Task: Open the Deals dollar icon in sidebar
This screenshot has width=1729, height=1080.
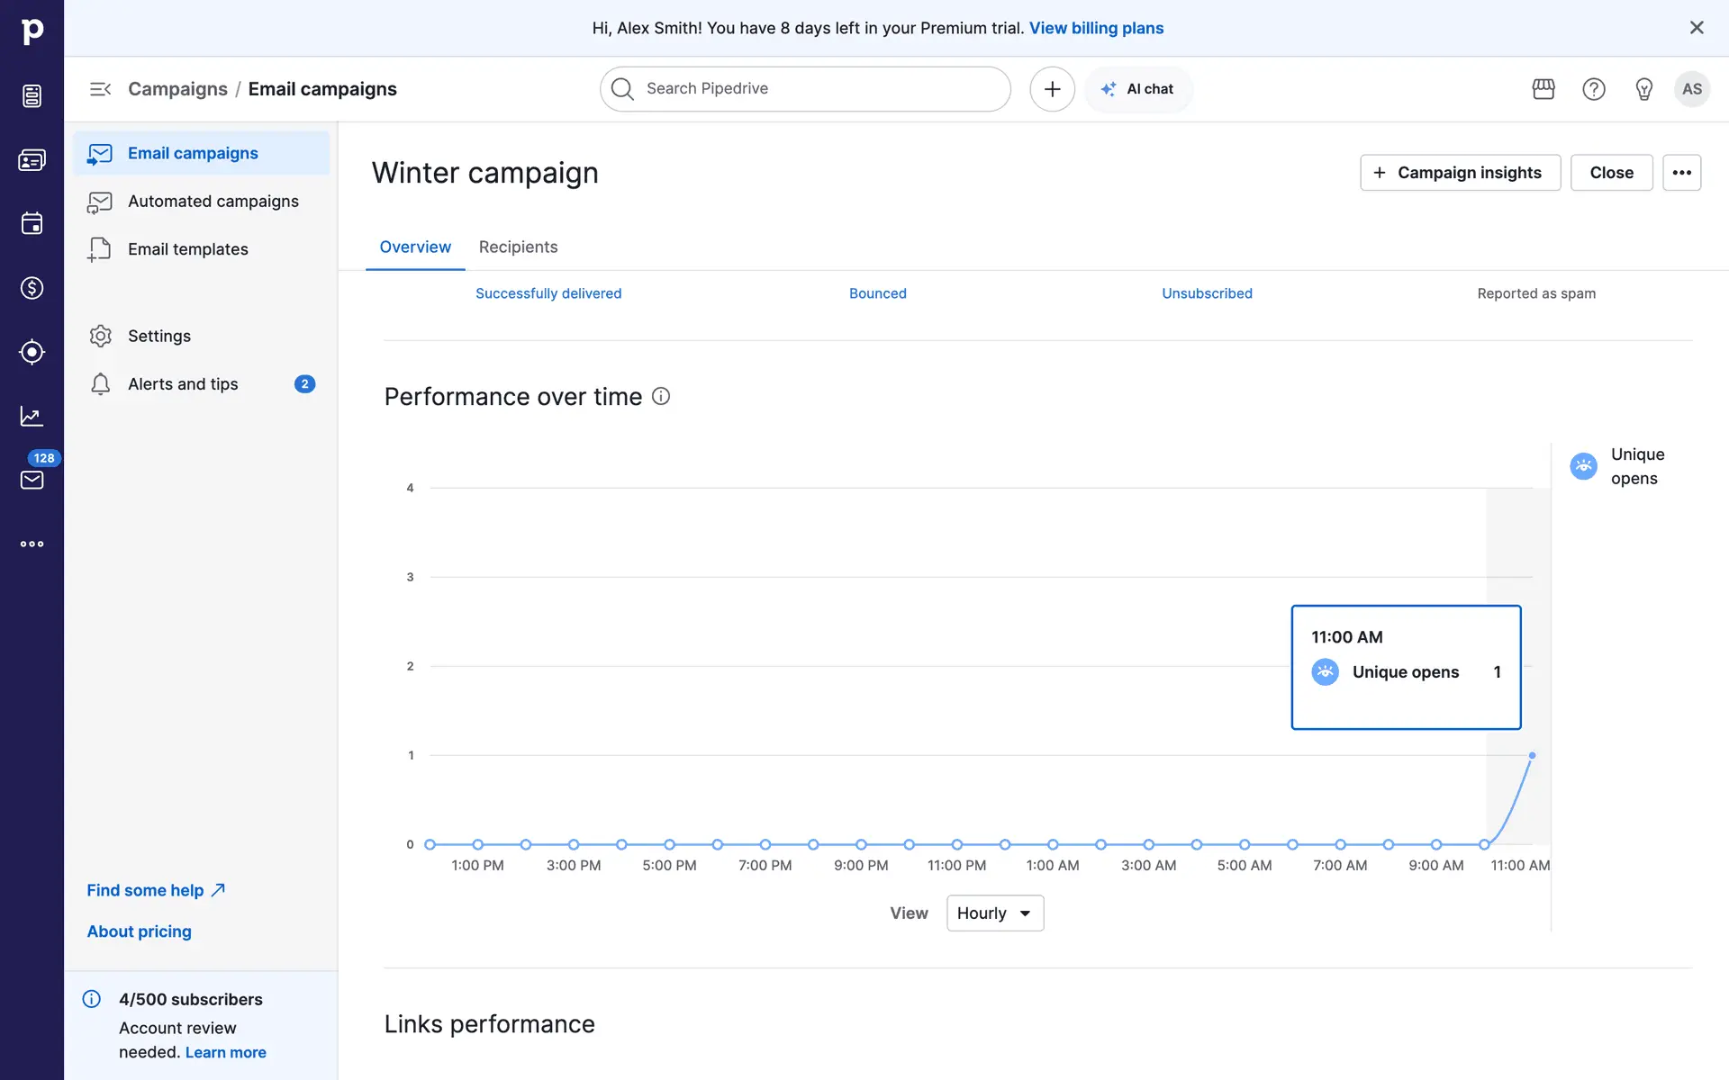Action: [x=32, y=288]
